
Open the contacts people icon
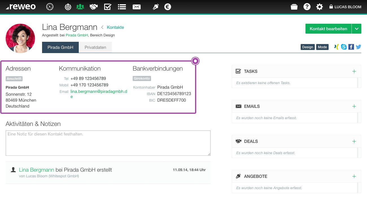(x=80, y=7)
